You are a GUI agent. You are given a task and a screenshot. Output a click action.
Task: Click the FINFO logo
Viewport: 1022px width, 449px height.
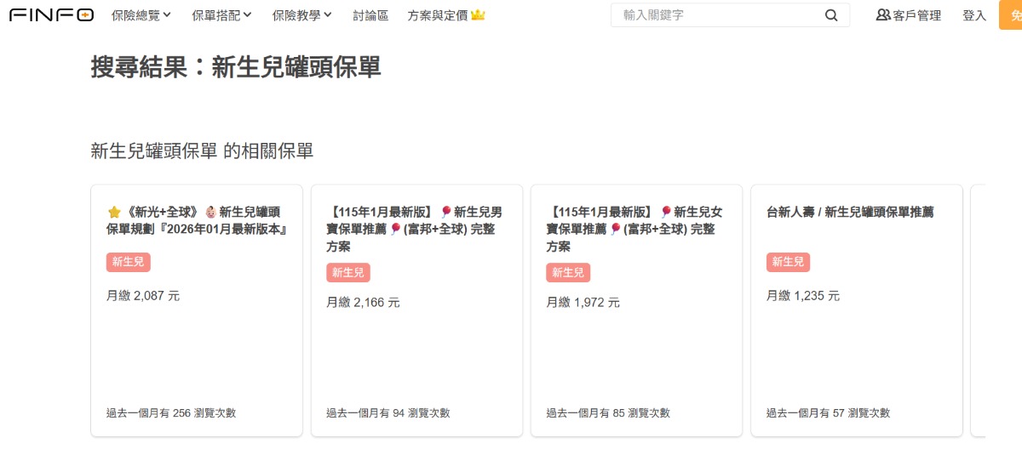click(x=51, y=14)
